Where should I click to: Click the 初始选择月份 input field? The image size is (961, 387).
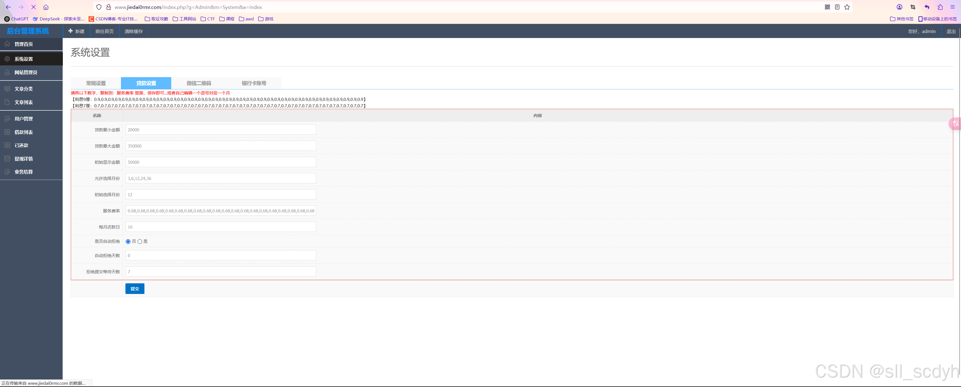click(x=221, y=194)
